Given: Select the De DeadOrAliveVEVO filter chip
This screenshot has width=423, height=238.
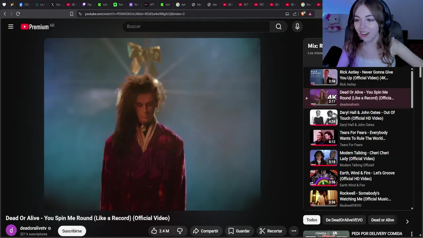Looking at the screenshot, I should [x=344, y=220].
